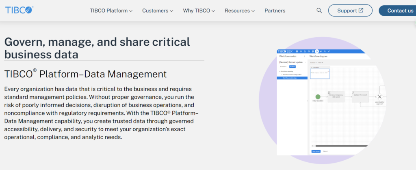Select the green Initial transition node
The image size is (416, 170).
coord(318,97)
